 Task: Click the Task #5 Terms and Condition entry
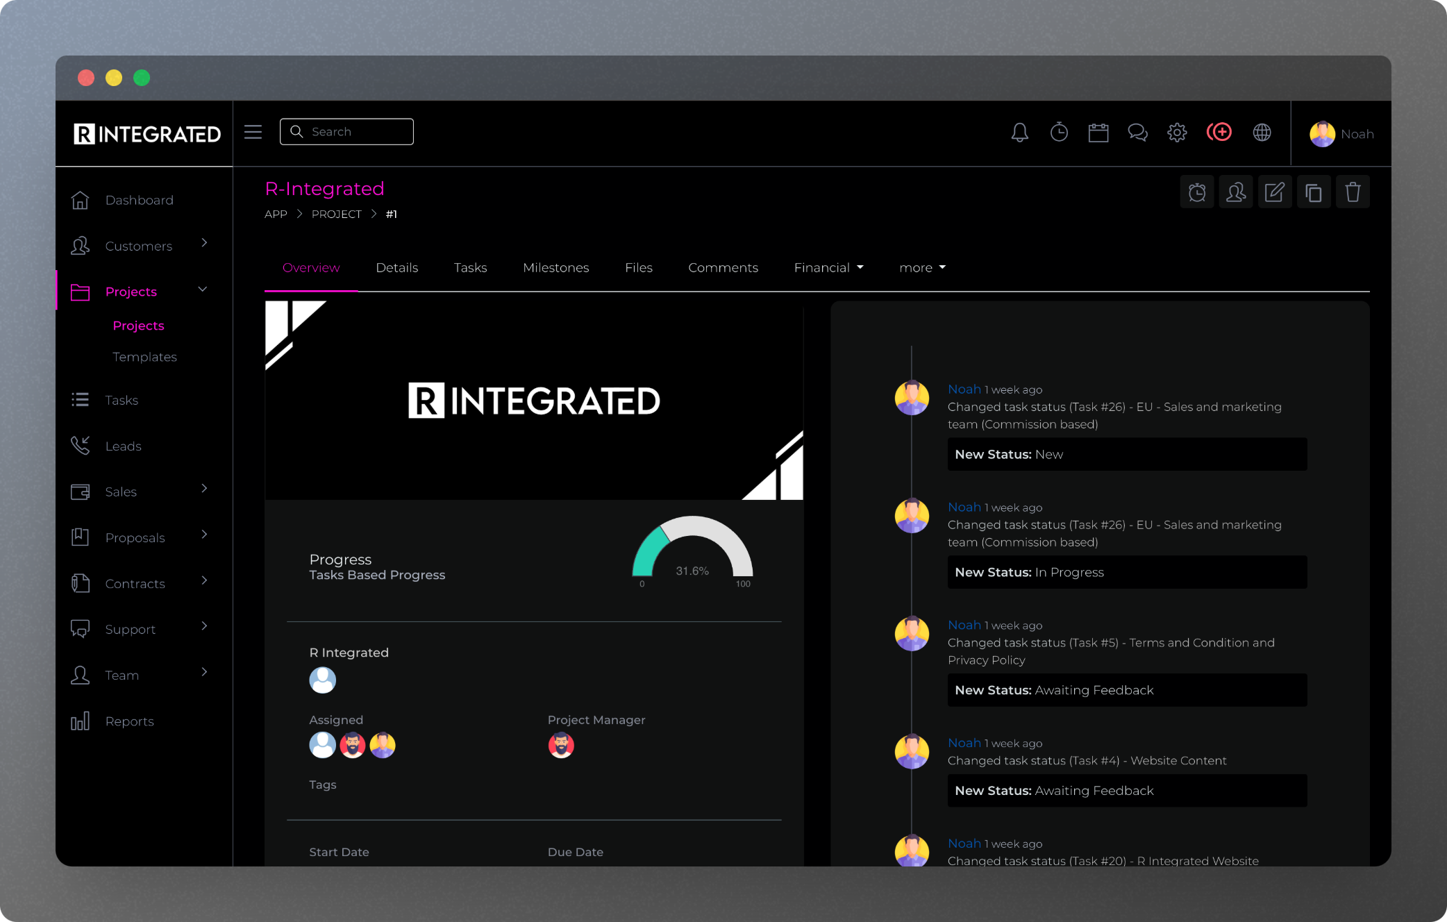[x=1111, y=651]
